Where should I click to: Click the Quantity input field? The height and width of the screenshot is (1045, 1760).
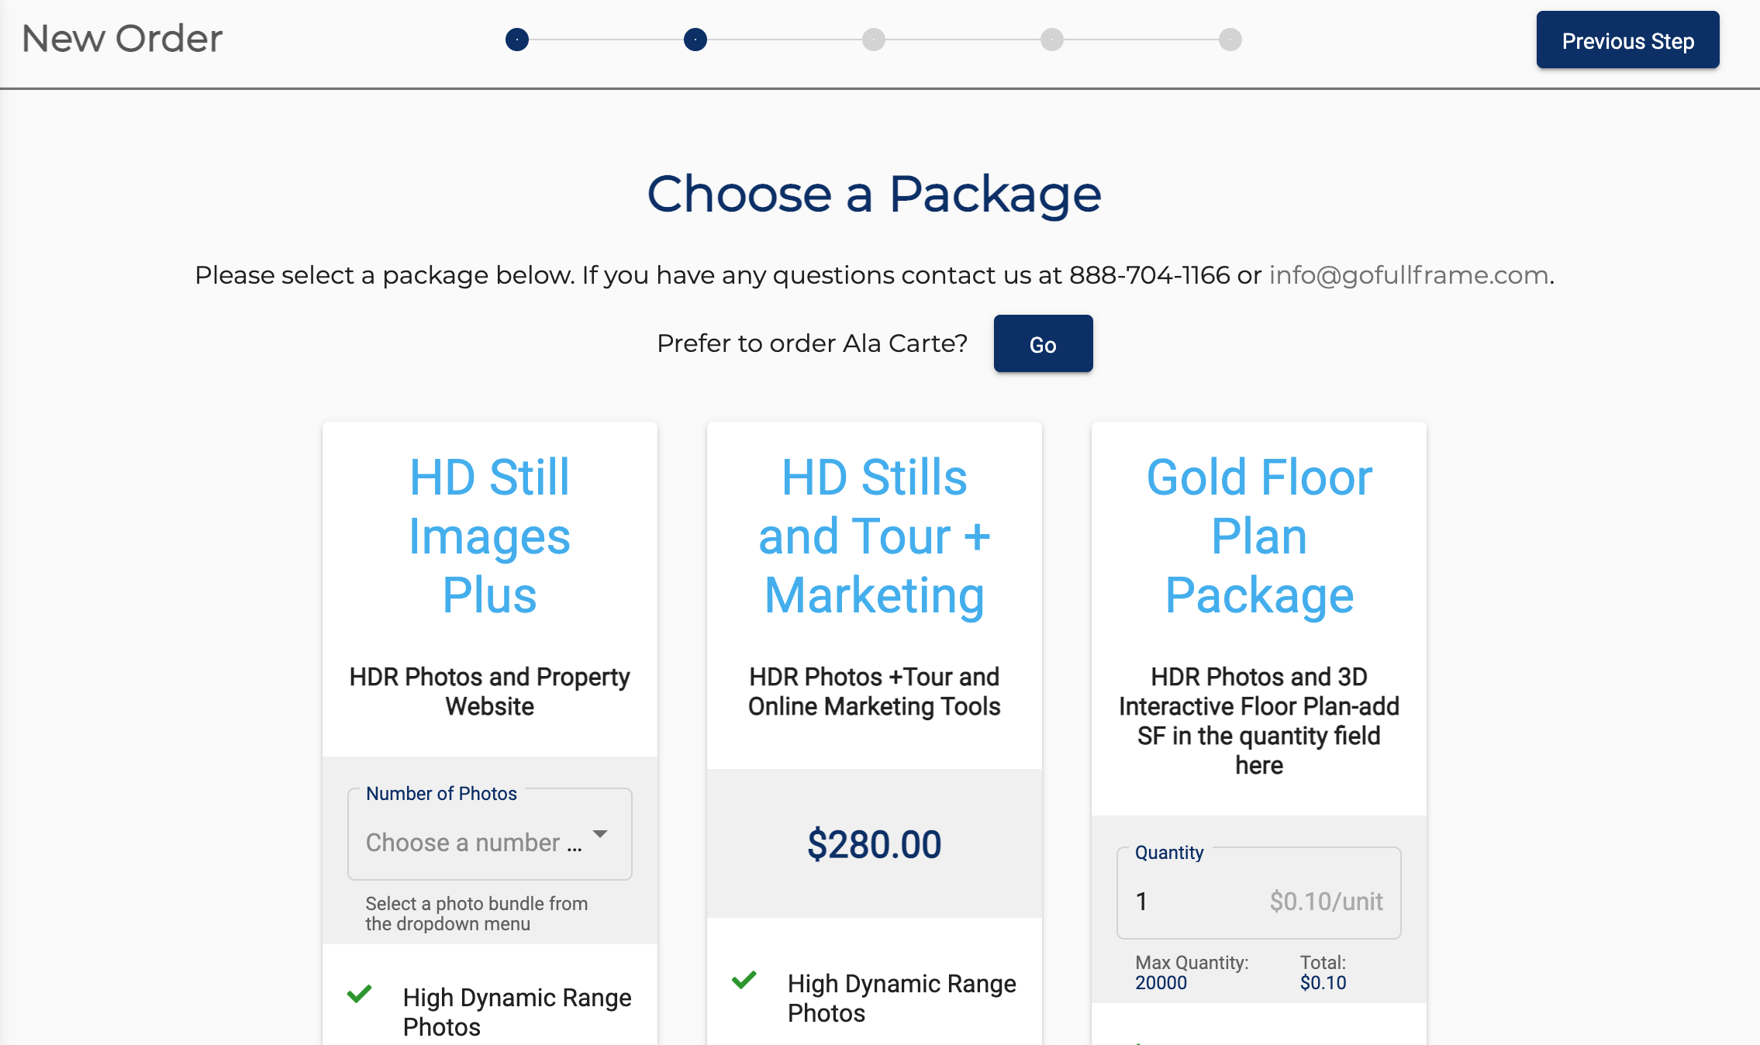pos(1194,901)
